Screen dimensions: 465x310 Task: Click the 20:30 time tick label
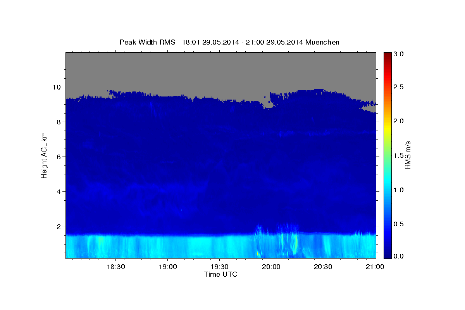pos(323,267)
